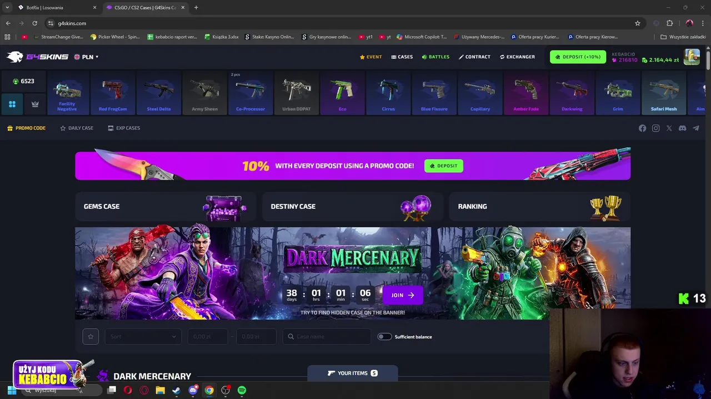Open the Eco drop thumbnail
Viewport: 711px width, 399px height.
(x=342, y=93)
